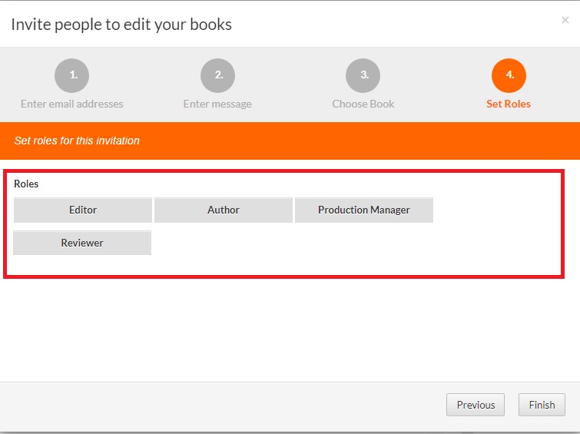580x434 pixels.
Task: Close the invite dialog with the X
Action: (x=565, y=21)
